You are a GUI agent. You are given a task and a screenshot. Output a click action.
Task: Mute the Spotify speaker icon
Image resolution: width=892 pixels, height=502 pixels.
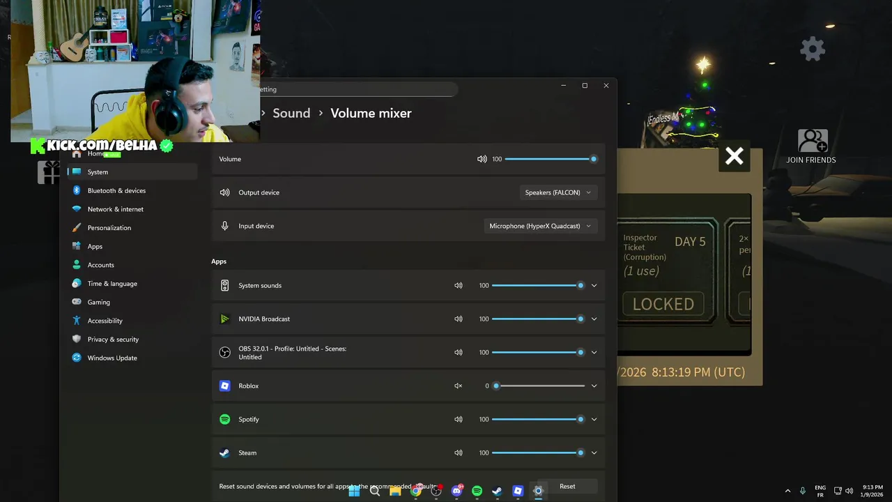tap(458, 419)
